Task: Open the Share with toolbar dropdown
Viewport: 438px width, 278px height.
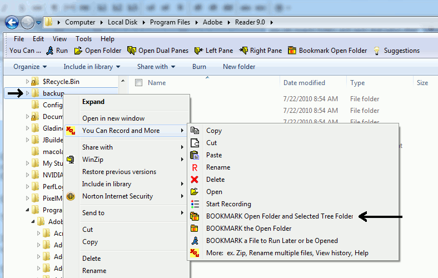Action: [156, 67]
